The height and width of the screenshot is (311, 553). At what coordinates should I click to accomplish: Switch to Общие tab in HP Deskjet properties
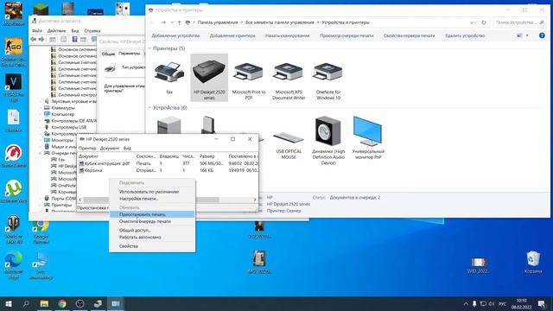coord(108,54)
